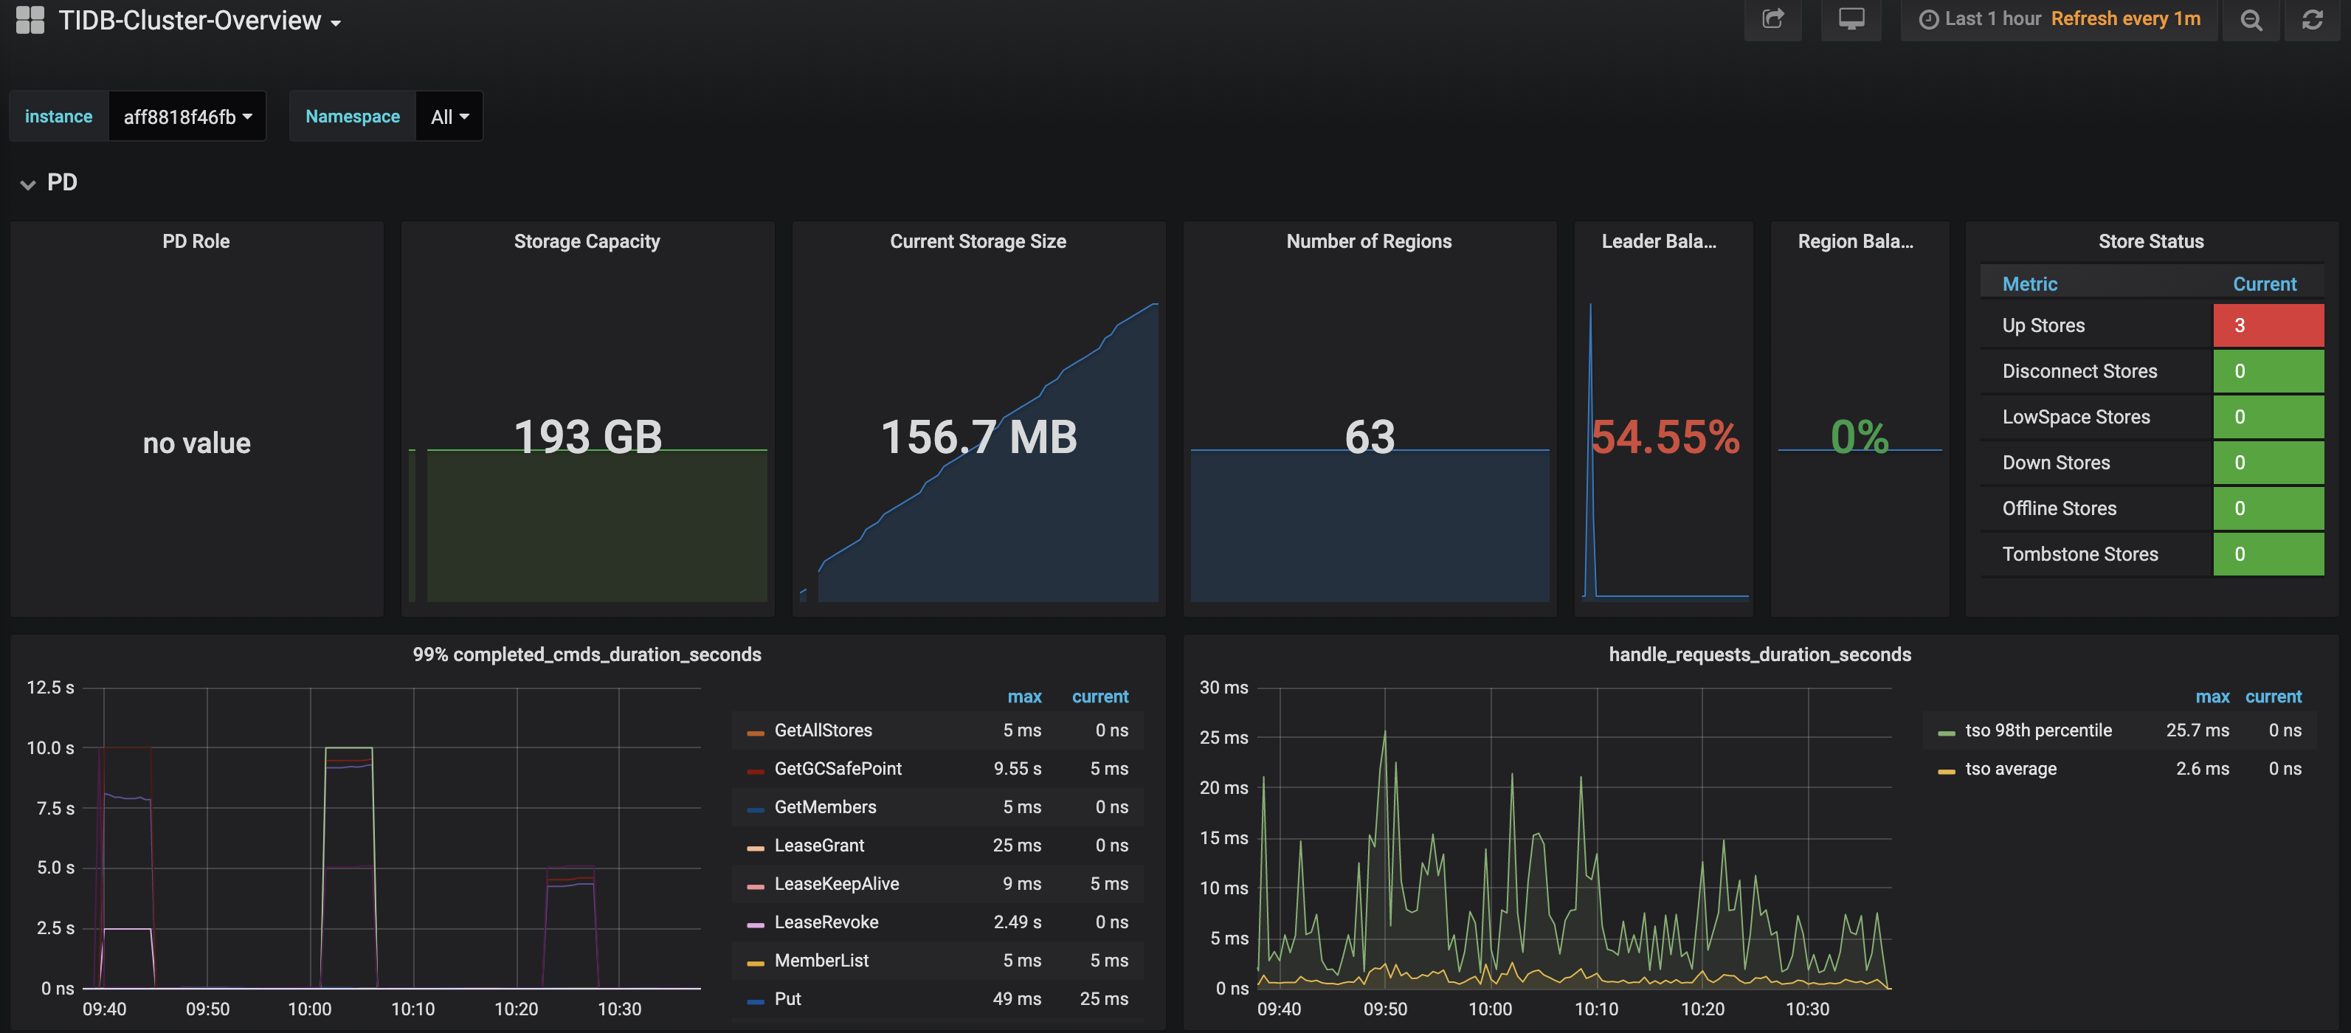
Task: Select the Metric column header in Store Status
Action: 2030,284
